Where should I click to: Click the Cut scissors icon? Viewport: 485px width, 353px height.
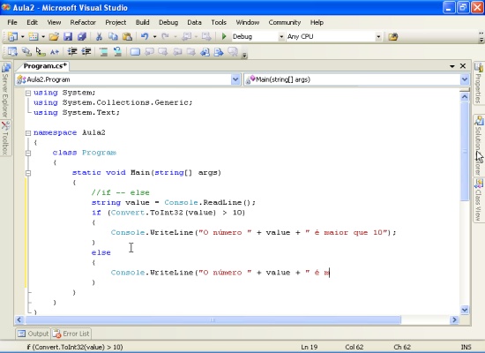[99, 36]
